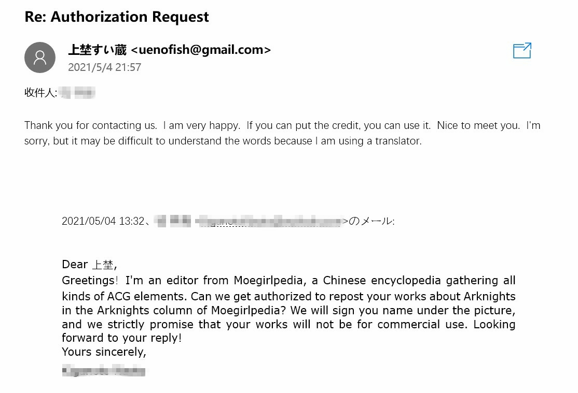The height and width of the screenshot is (393, 578).
Task: Click the quoted message date 2021/05/04 13:32
Action: 103,221
